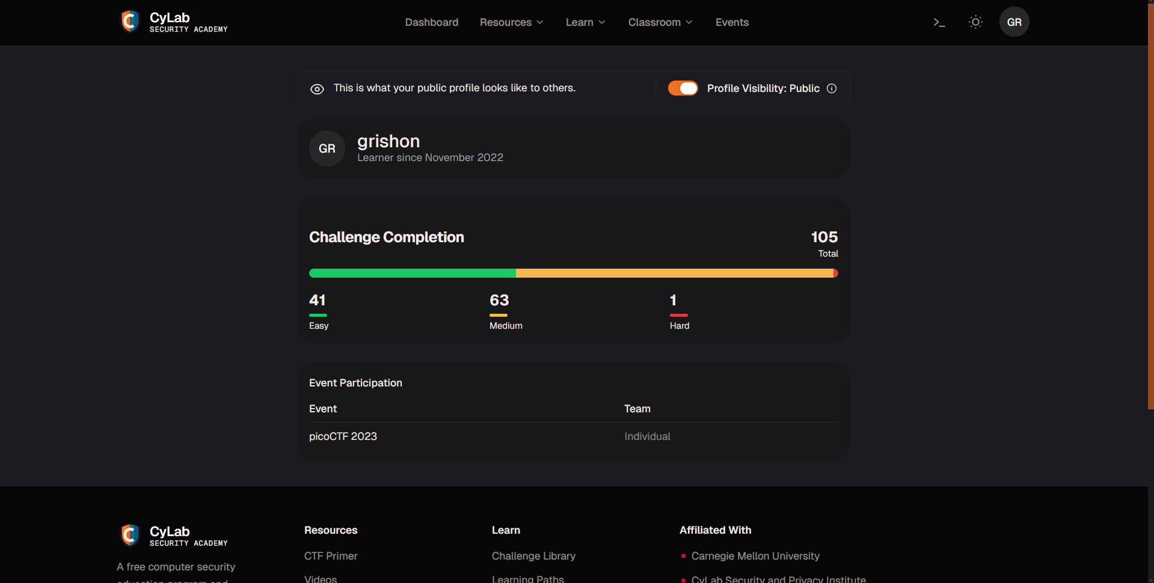Image resolution: width=1154 pixels, height=583 pixels.
Task: Open the Challenge Library footer link
Action: (533, 556)
